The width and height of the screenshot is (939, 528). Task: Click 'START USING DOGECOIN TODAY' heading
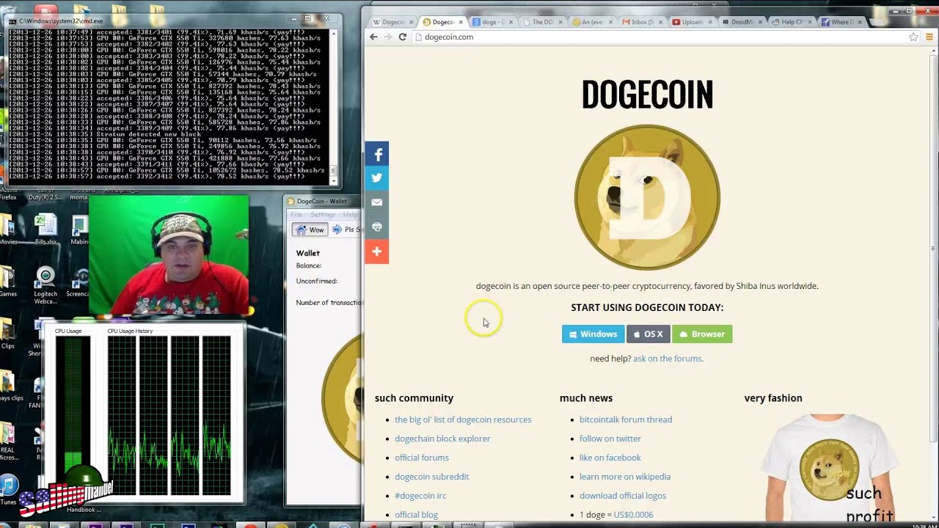pos(647,308)
